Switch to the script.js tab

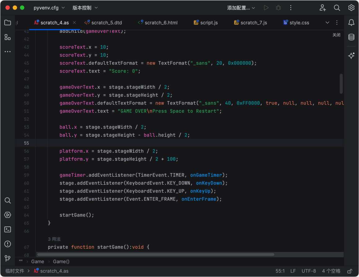click(x=205, y=23)
